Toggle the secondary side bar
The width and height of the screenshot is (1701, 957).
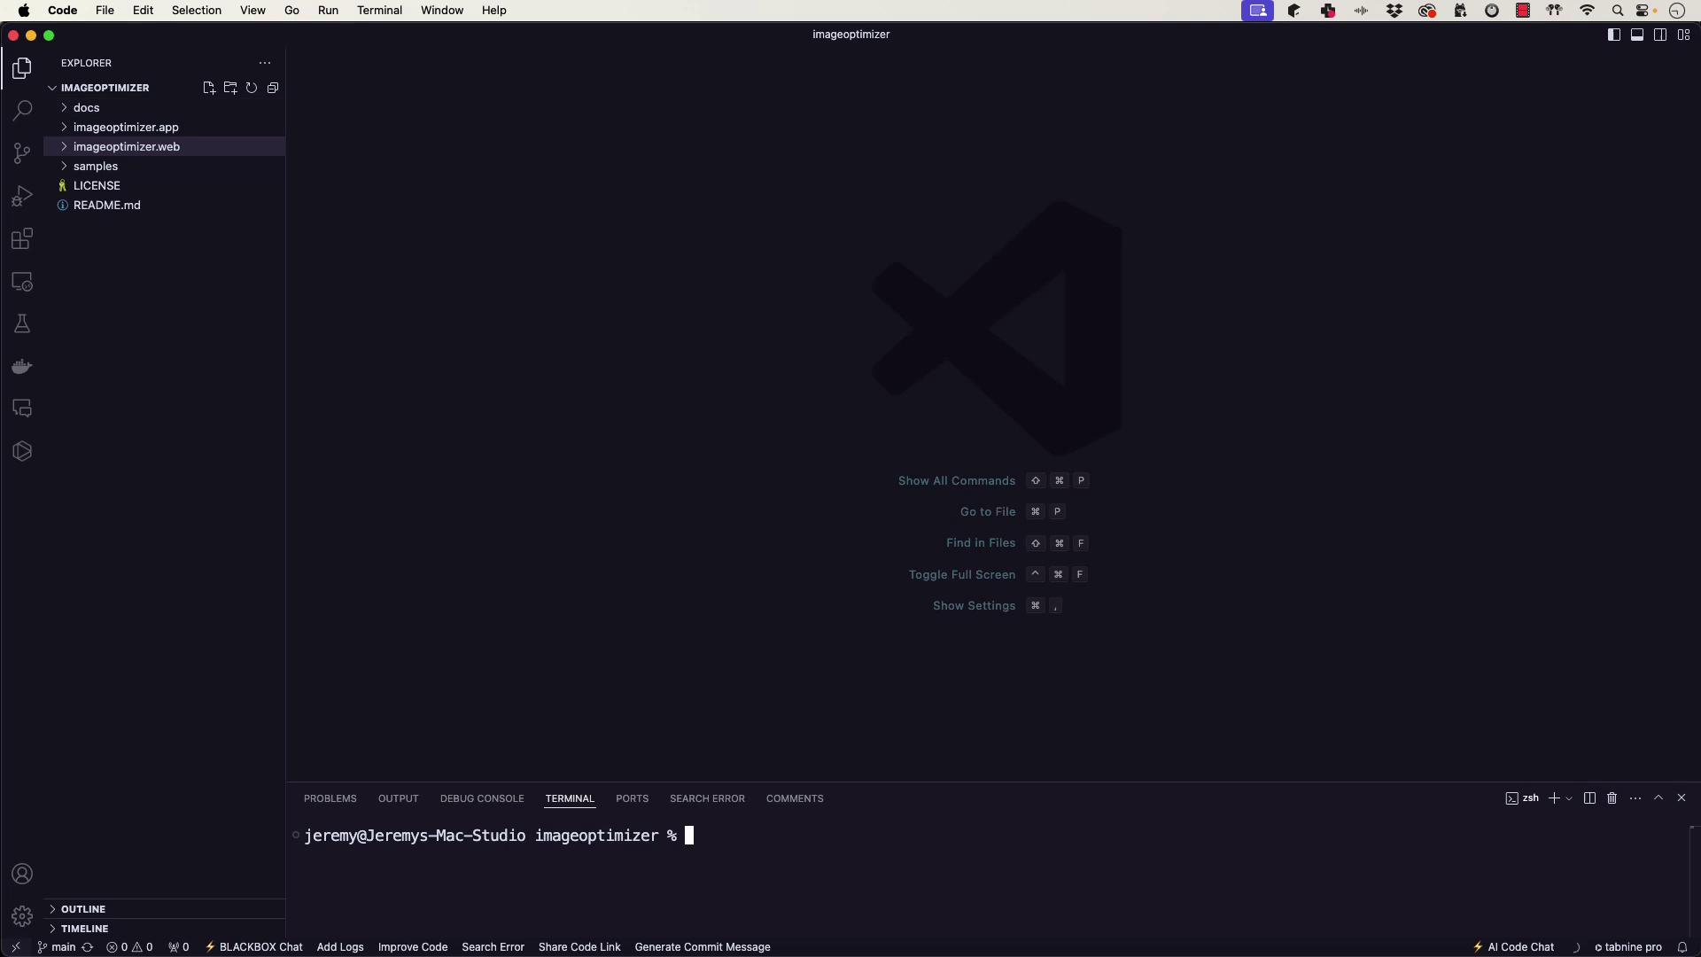[1660, 35]
